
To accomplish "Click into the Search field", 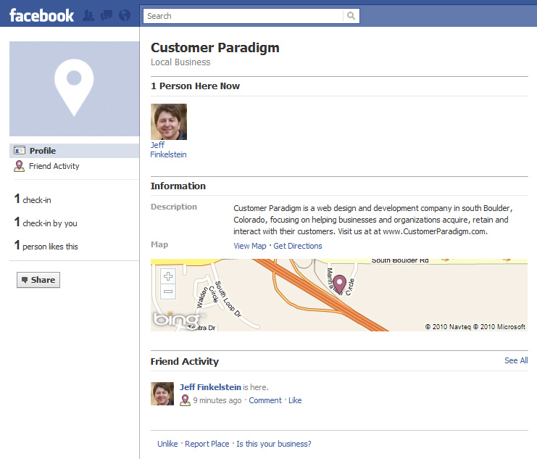I will point(243,16).
